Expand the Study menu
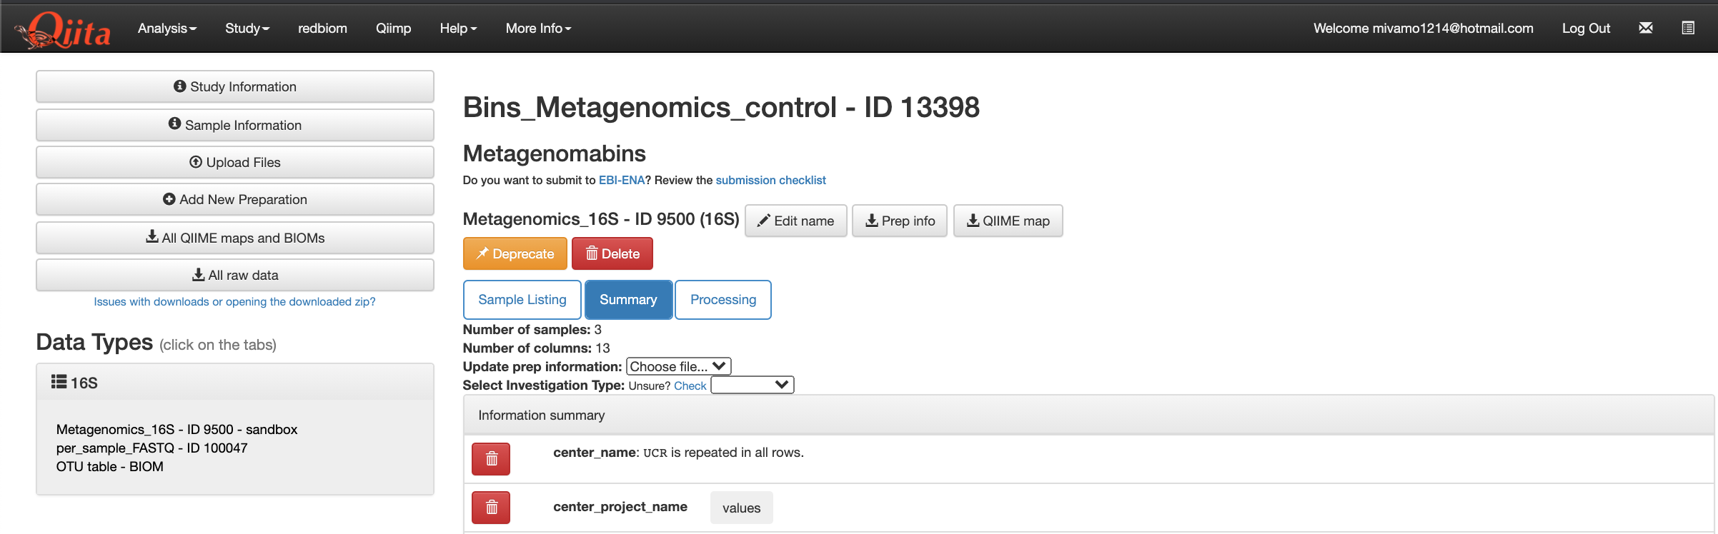Image resolution: width=1718 pixels, height=534 pixels. tap(247, 28)
